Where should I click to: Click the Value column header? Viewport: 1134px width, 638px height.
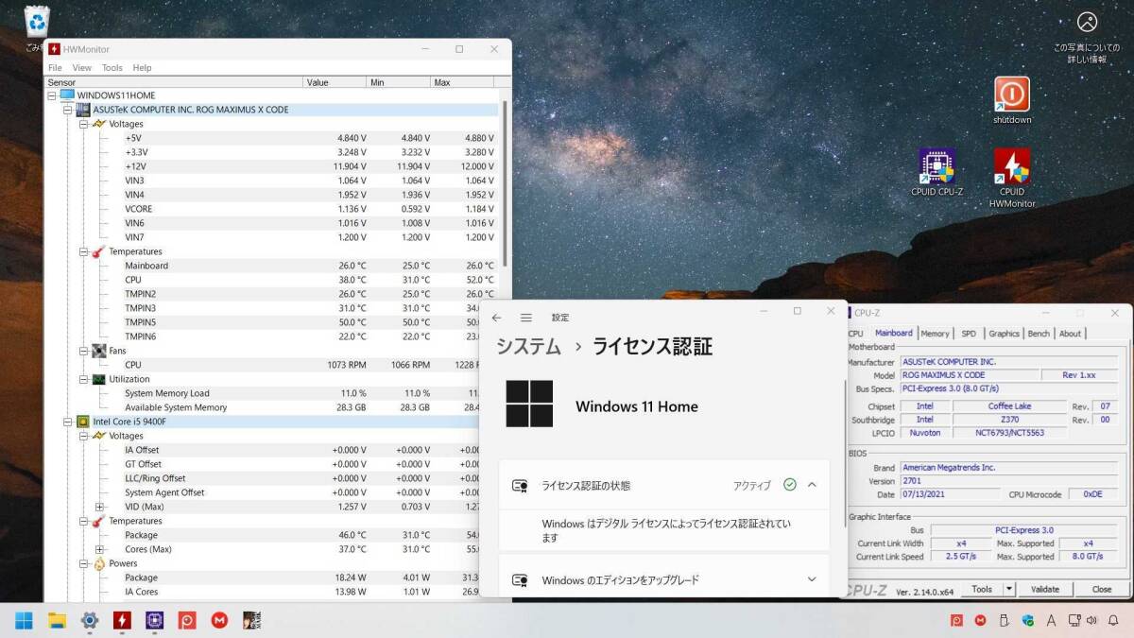tap(335, 82)
